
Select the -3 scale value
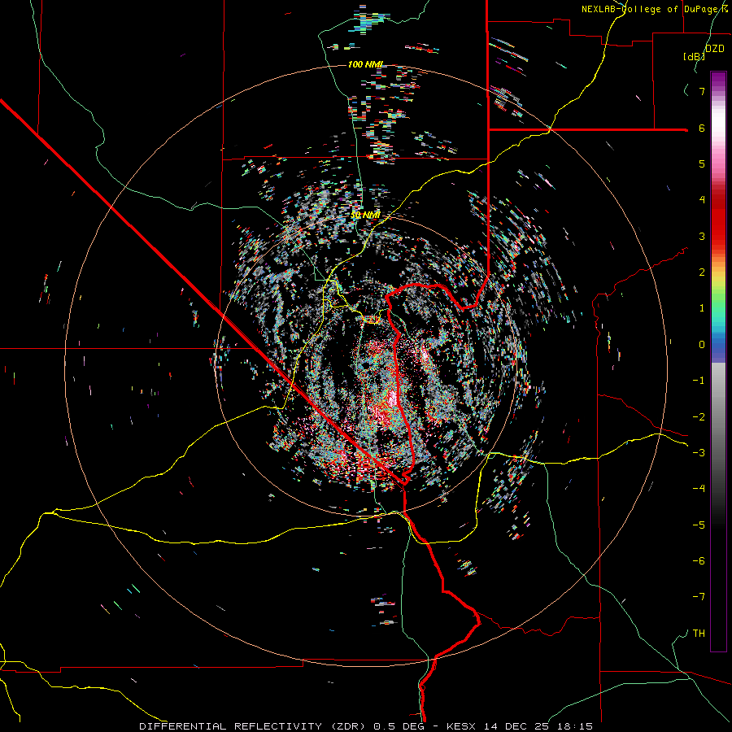699,453
